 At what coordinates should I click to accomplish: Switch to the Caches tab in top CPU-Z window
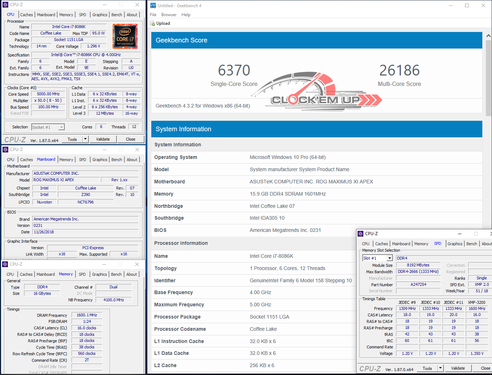coord(27,15)
